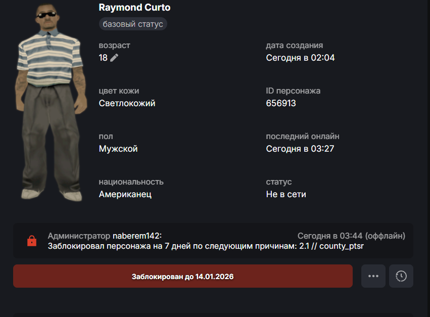Click the 'Не в сети' status value
This screenshot has width=430, height=317.
[286, 194]
